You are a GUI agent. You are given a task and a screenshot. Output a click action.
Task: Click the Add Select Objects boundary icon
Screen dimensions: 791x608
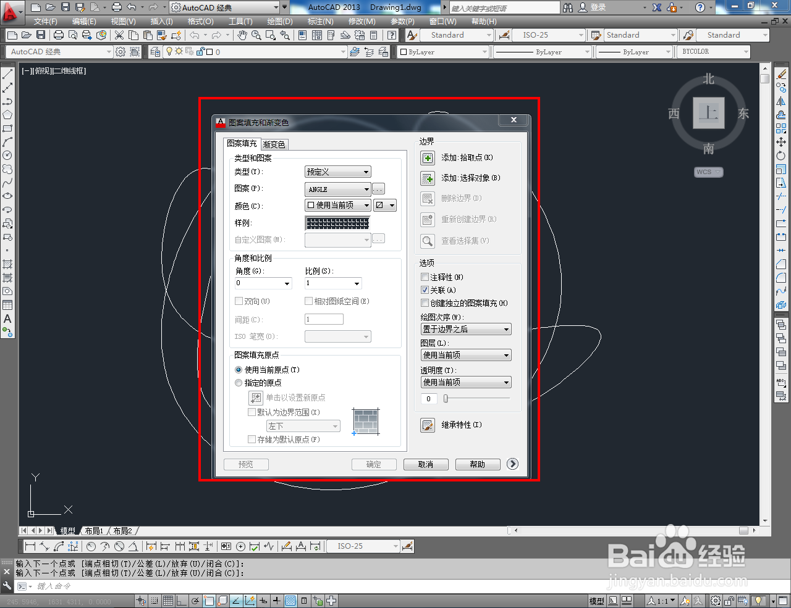point(428,178)
